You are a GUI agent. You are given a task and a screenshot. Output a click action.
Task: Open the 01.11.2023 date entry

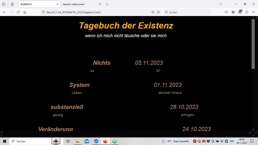[x=168, y=85]
